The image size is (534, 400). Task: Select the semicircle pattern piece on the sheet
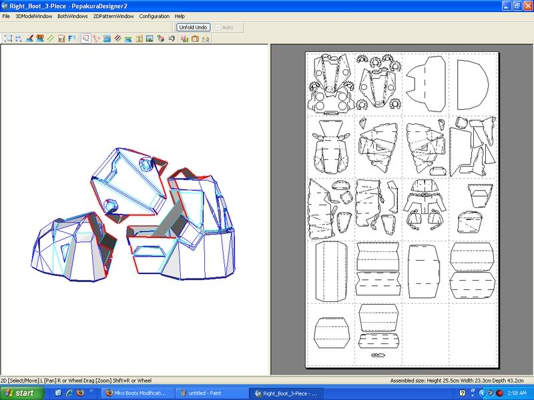pyautogui.click(x=473, y=85)
